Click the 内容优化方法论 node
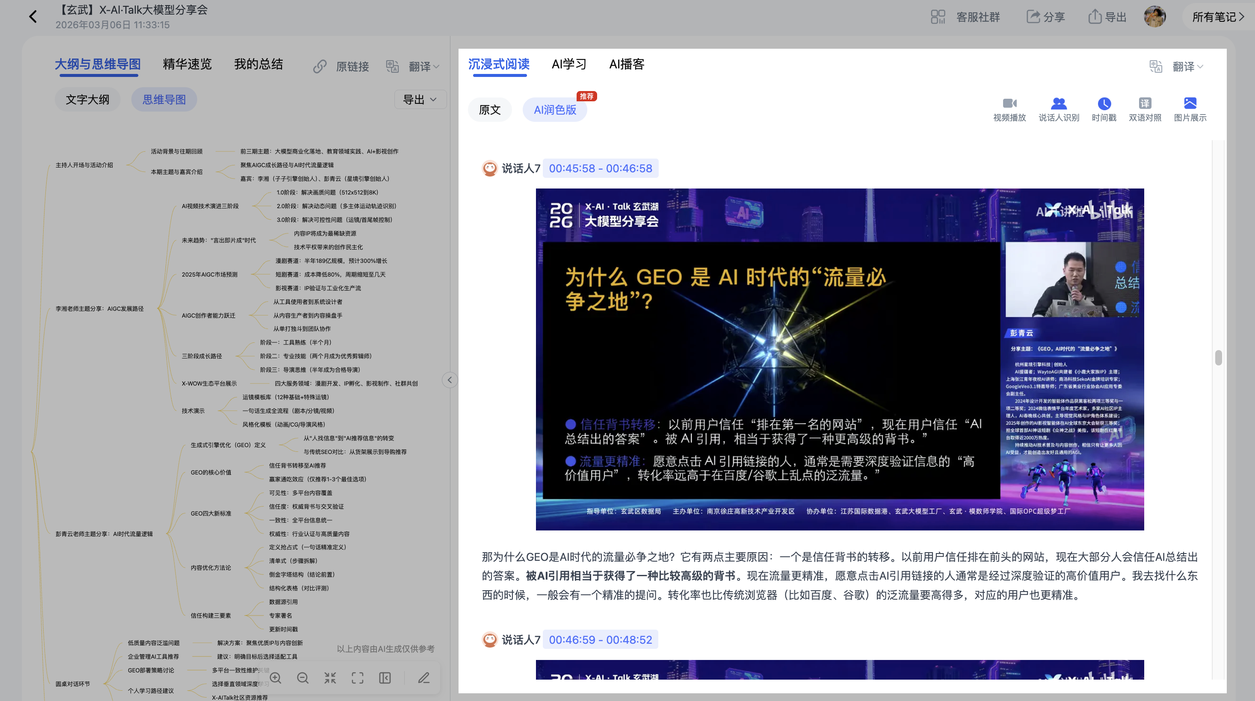This screenshot has height=701, width=1255. [211, 568]
